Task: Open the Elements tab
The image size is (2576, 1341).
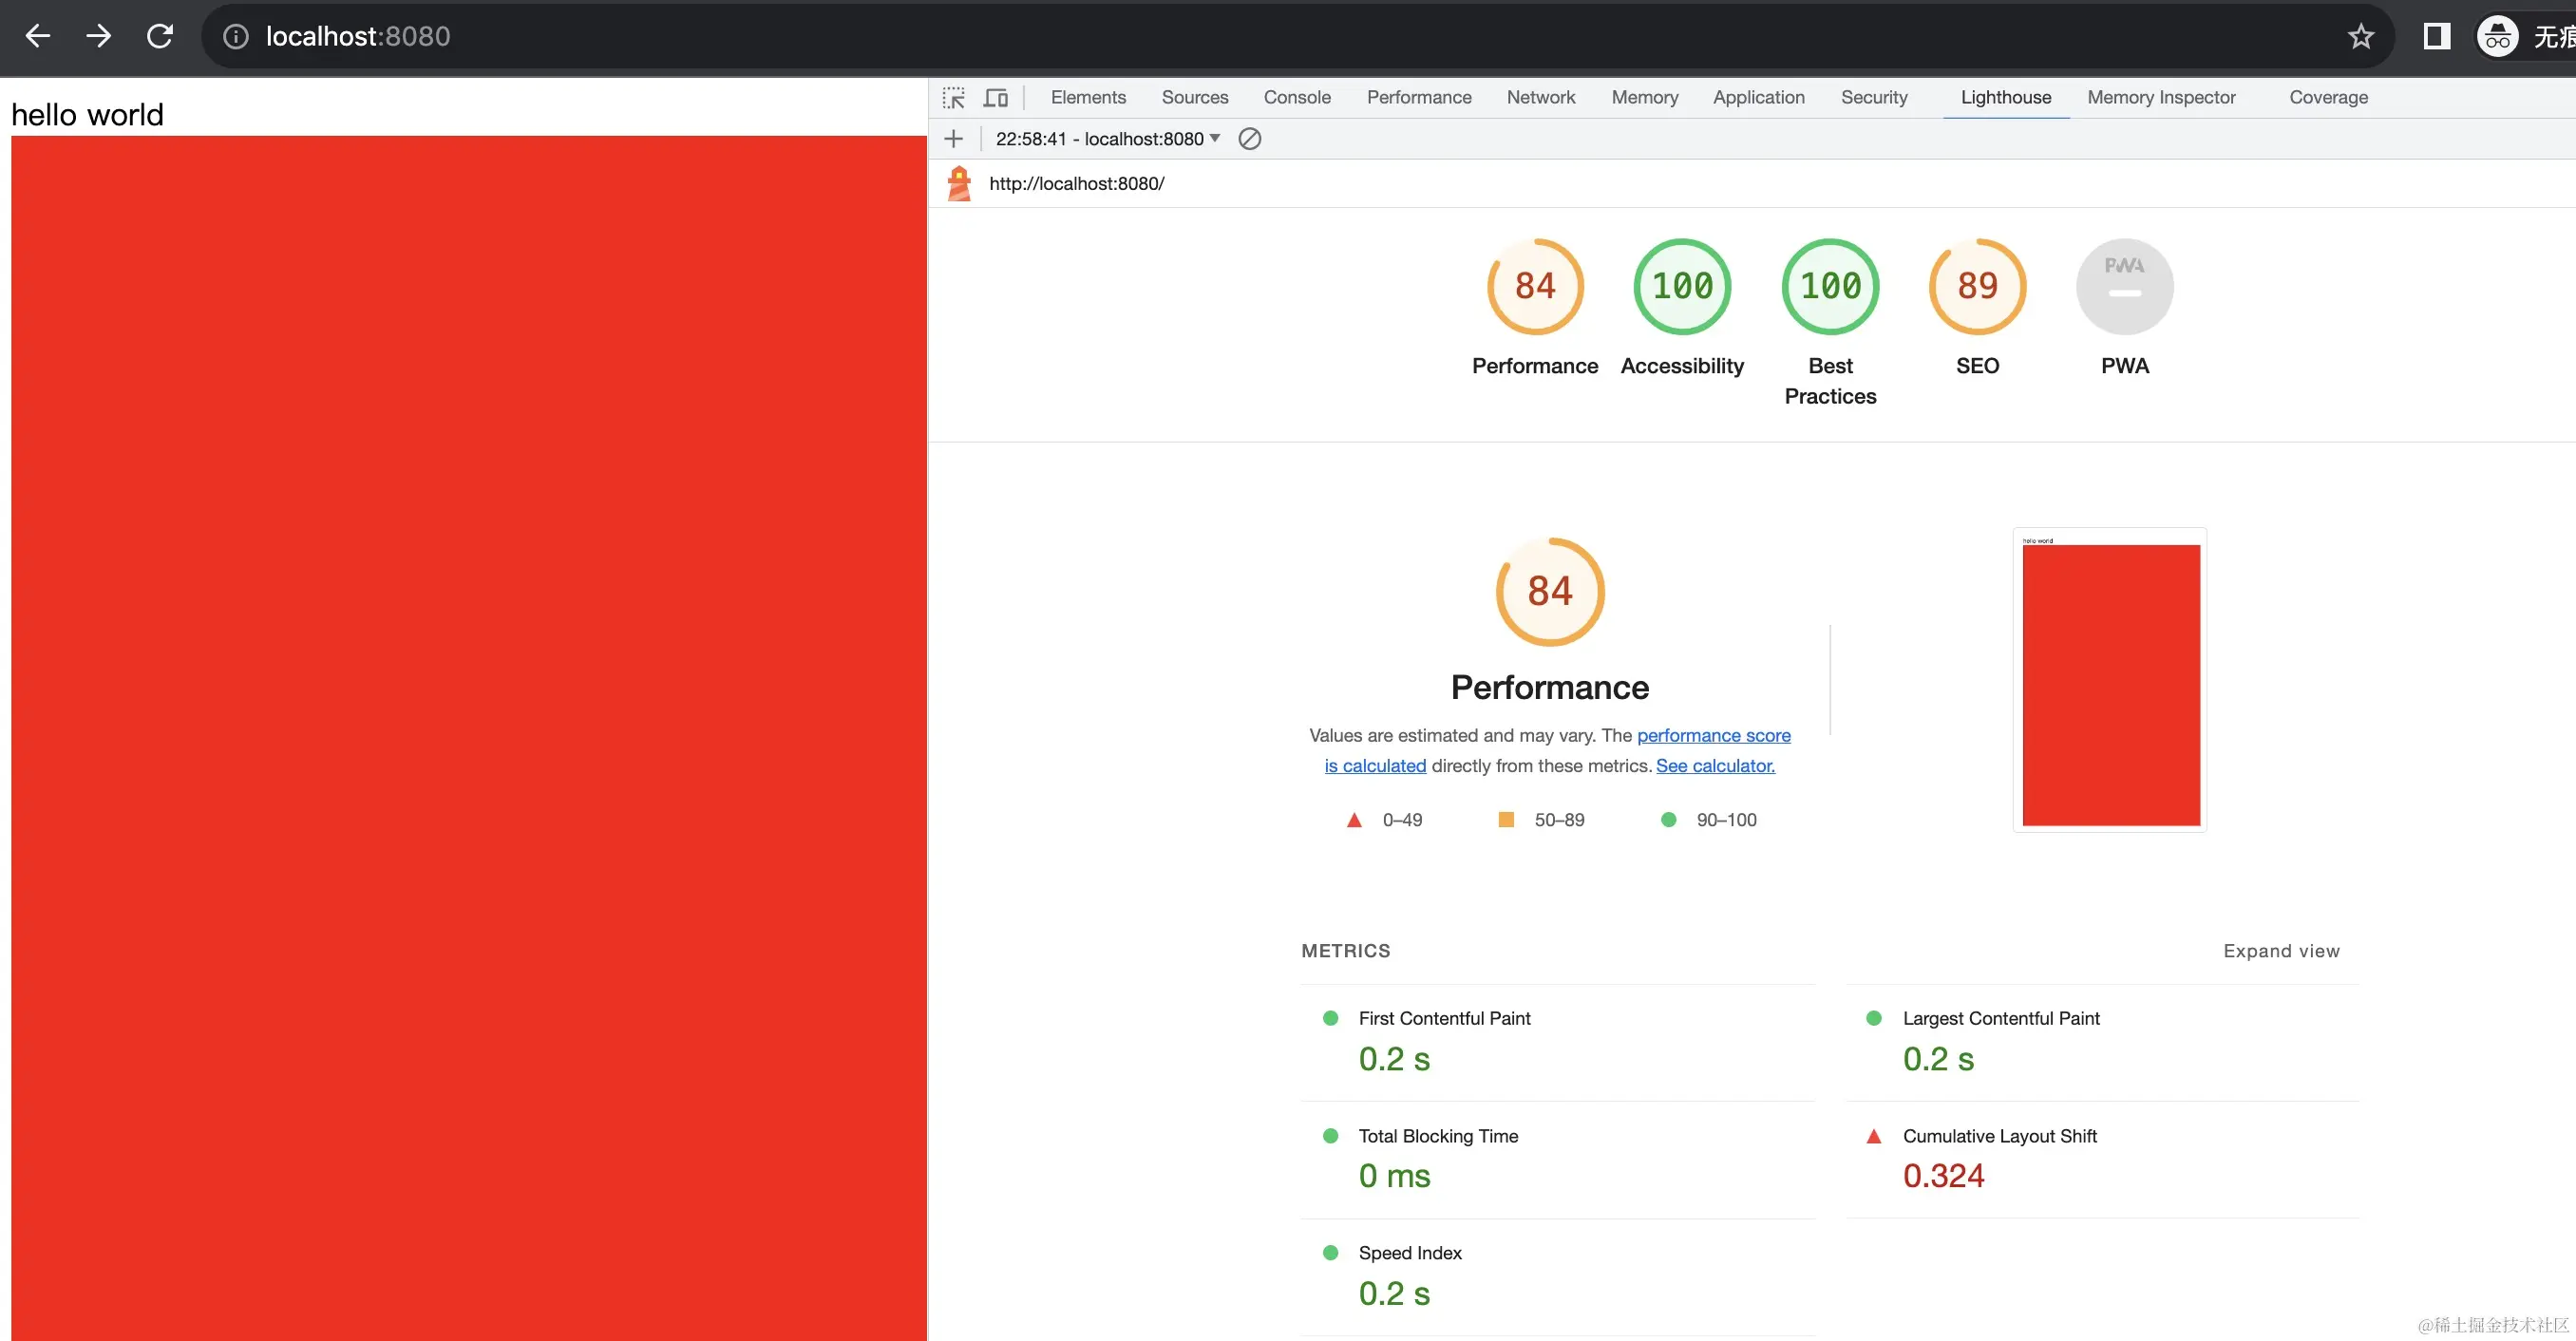Action: click(1087, 98)
